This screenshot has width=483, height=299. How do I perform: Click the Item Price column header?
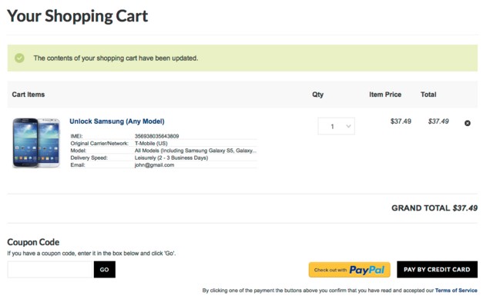pos(385,95)
